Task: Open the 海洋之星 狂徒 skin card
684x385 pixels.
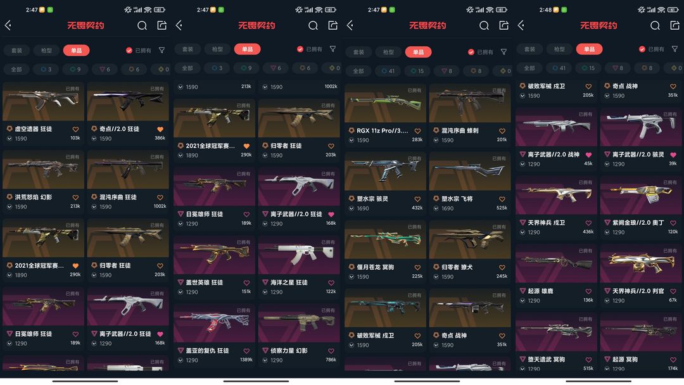Action: click(x=299, y=267)
